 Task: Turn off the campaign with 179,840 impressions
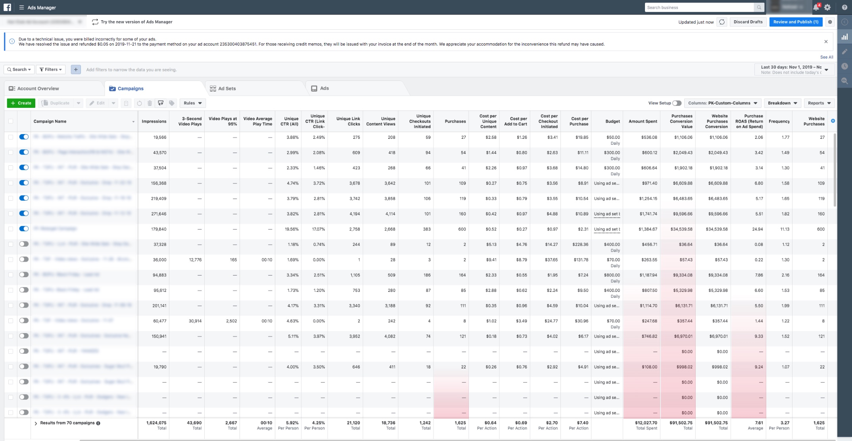(x=24, y=228)
